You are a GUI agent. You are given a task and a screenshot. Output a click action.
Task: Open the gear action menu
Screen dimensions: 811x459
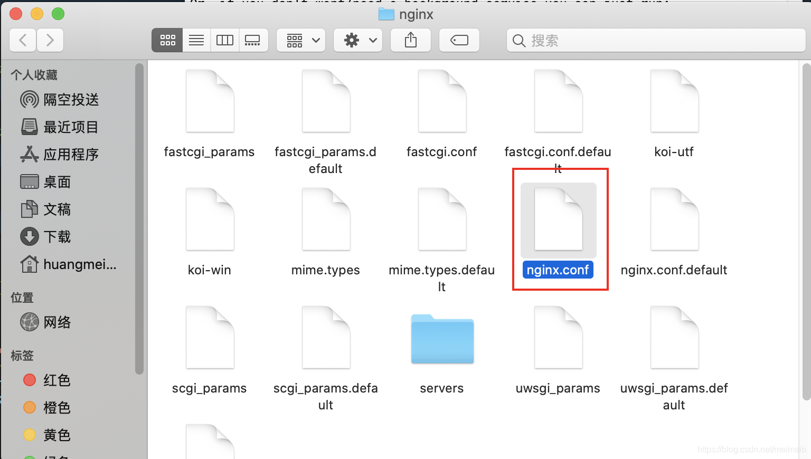click(358, 40)
